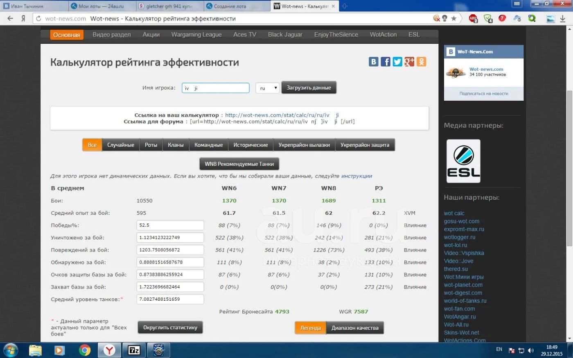Viewport: 573px width, 358px height.
Task: Open media player taskbar icon
Action: point(60,350)
